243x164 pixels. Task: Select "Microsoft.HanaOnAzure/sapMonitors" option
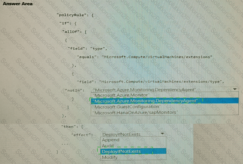click(165, 112)
